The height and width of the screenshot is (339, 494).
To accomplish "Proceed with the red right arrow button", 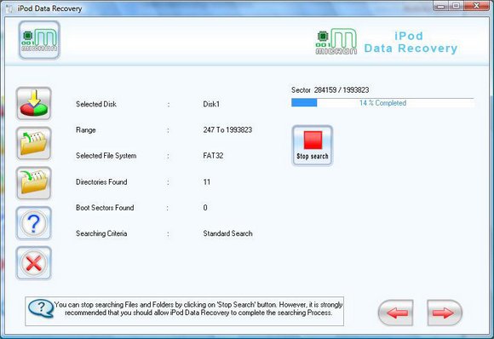I will click(445, 313).
